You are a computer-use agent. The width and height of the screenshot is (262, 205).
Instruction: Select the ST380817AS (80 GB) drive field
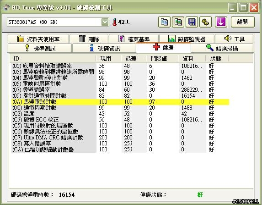click(58, 22)
